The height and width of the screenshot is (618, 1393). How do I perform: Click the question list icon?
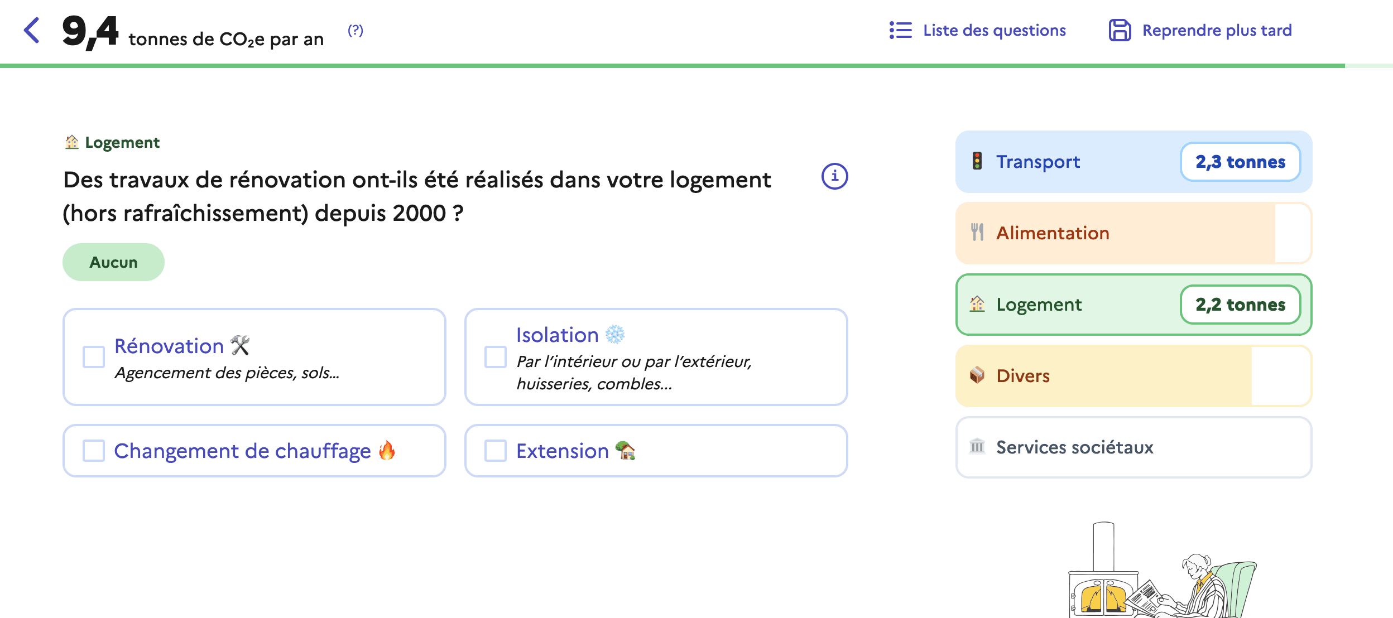(900, 30)
